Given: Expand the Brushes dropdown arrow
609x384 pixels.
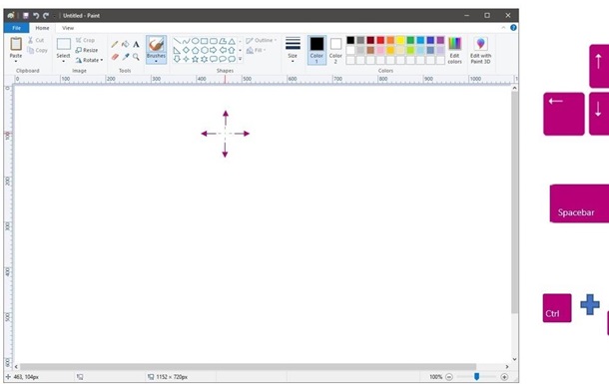Looking at the screenshot, I should [x=156, y=61].
